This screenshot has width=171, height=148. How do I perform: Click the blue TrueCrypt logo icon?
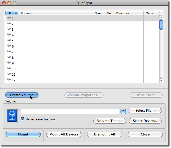(12, 116)
